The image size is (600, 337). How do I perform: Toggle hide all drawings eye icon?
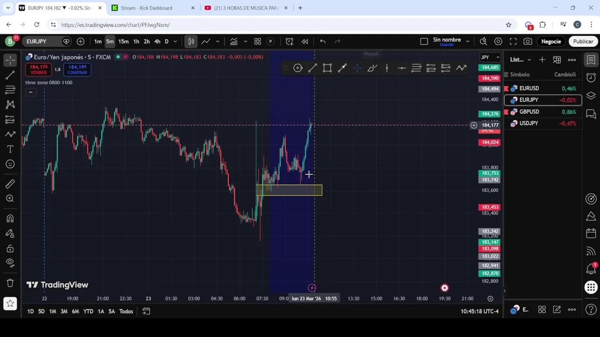[x=10, y=263]
